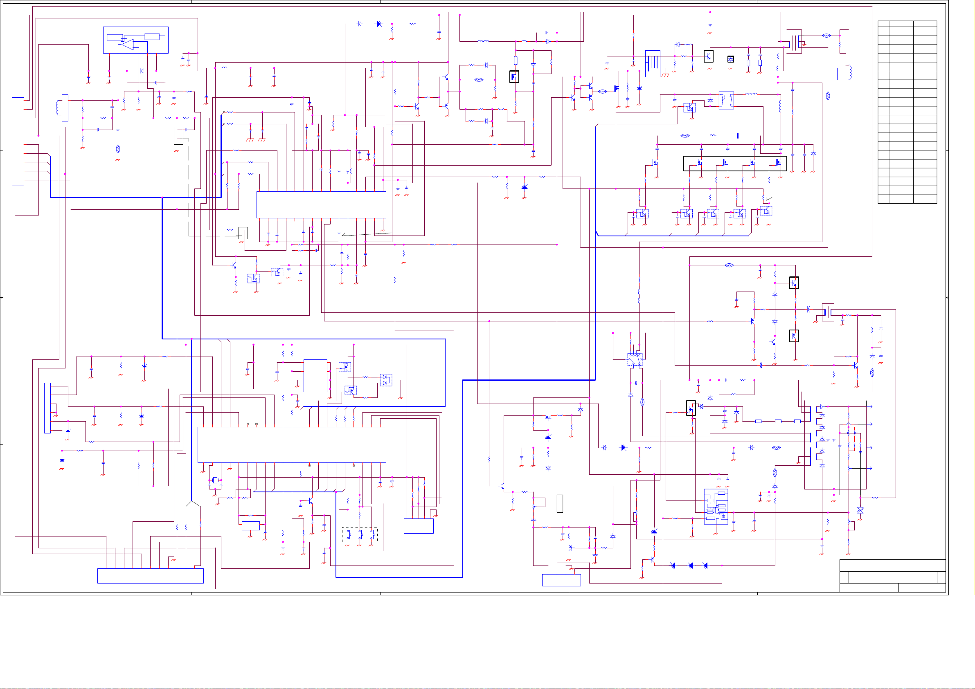
Task: Select the dashed dual-buffer symbol beside the small IC
Action: click(385, 379)
